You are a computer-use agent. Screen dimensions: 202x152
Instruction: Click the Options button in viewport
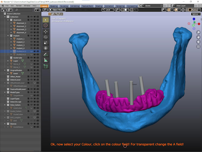pos(196,14)
